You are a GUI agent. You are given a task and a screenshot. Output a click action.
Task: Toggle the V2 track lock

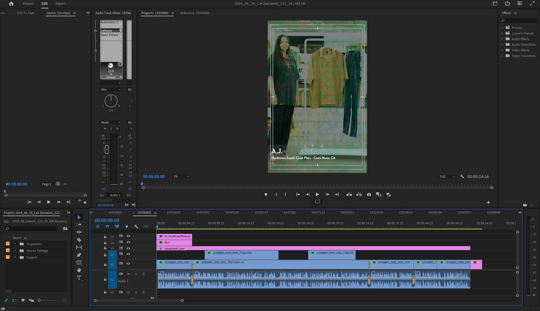[105, 255]
